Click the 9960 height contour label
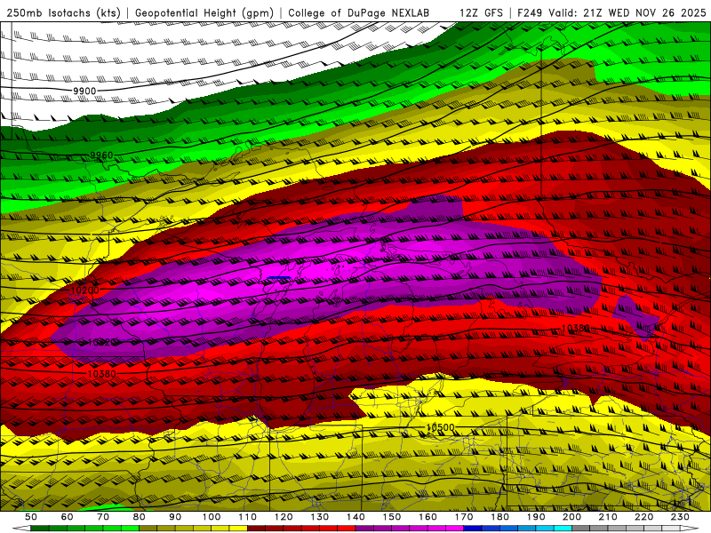 pyautogui.click(x=101, y=155)
